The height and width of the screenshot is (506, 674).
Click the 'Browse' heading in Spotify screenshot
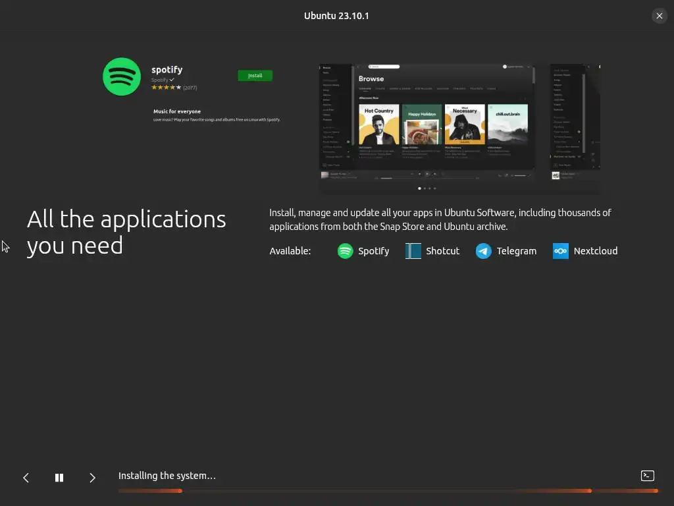point(371,79)
